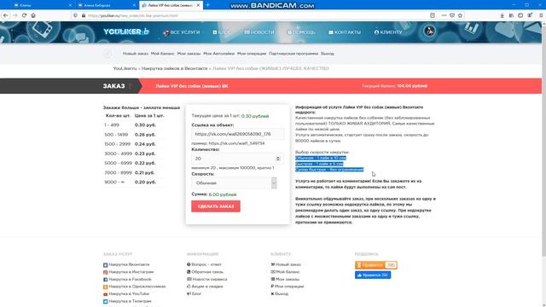Click the Одноклассники icon in footer services
The height and width of the screenshot is (307, 546).
pyautogui.click(x=105, y=287)
